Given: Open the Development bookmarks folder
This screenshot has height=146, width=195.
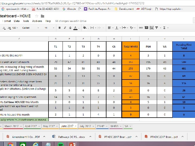Looking at the screenshot, I should tap(124, 9).
